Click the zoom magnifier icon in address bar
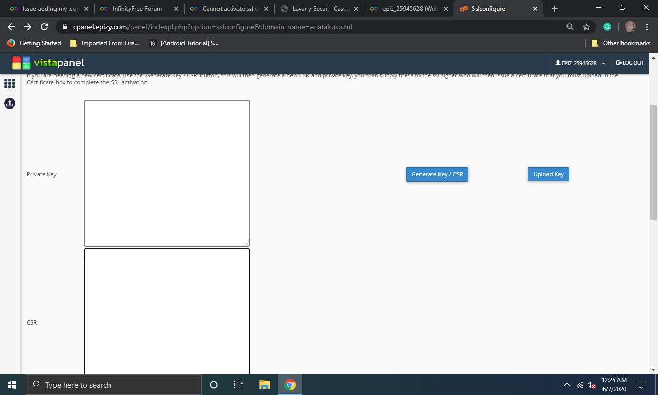 pos(570,27)
